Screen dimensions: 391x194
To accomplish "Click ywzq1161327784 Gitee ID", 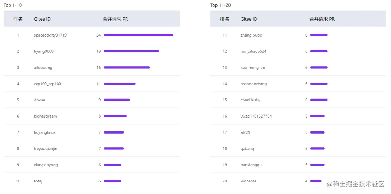I will pyautogui.click(x=256, y=116).
